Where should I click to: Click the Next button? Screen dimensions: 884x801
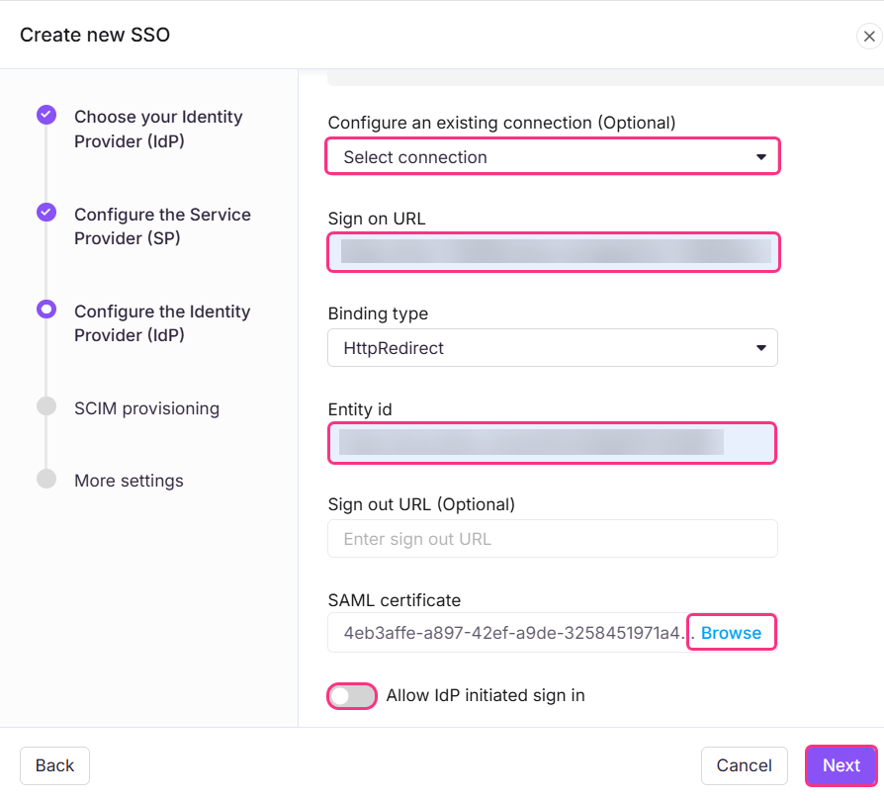[x=841, y=765]
